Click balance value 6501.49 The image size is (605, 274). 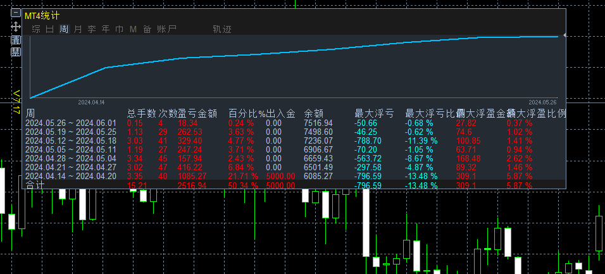pyautogui.click(x=318, y=167)
